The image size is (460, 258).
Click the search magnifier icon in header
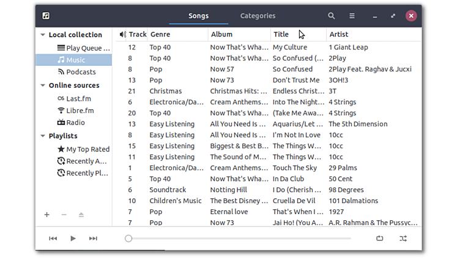coord(332,16)
